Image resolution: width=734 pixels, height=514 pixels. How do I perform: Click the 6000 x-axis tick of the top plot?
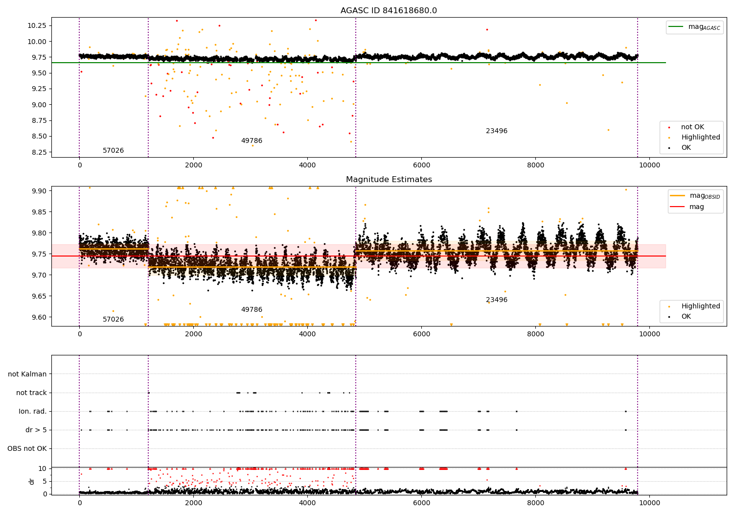[x=421, y=165]
